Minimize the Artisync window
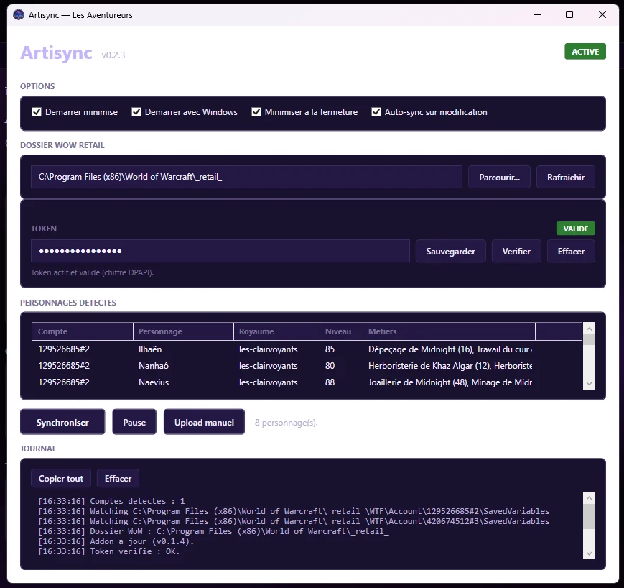624x588 pixels. tap(537, 15)
